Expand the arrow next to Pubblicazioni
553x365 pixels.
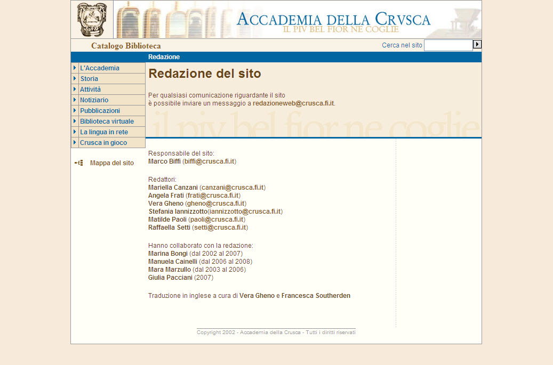pyautogui.click(x=75, y=110)
